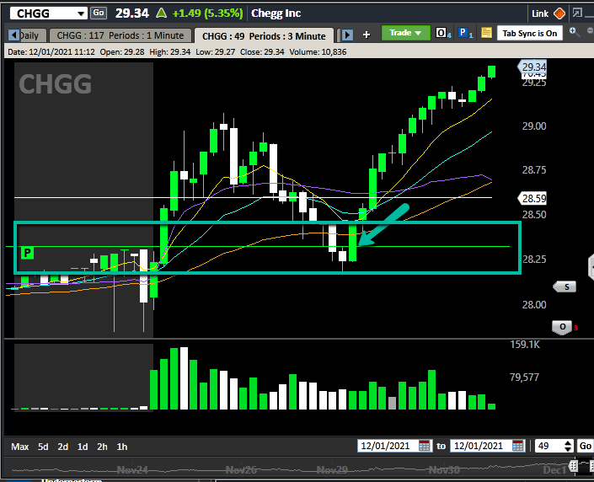The height and width of the screenshot is (482, 594).
Task: Click the Close: 29.34 readout
Action: tap(262, 52)
